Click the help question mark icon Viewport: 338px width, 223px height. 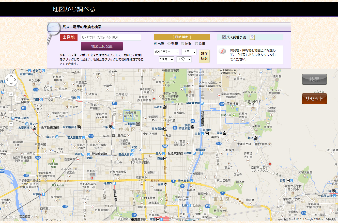pyautogui.click(x=252, y=37)
